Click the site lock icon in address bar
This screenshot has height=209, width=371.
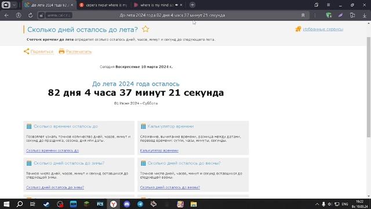41,16
